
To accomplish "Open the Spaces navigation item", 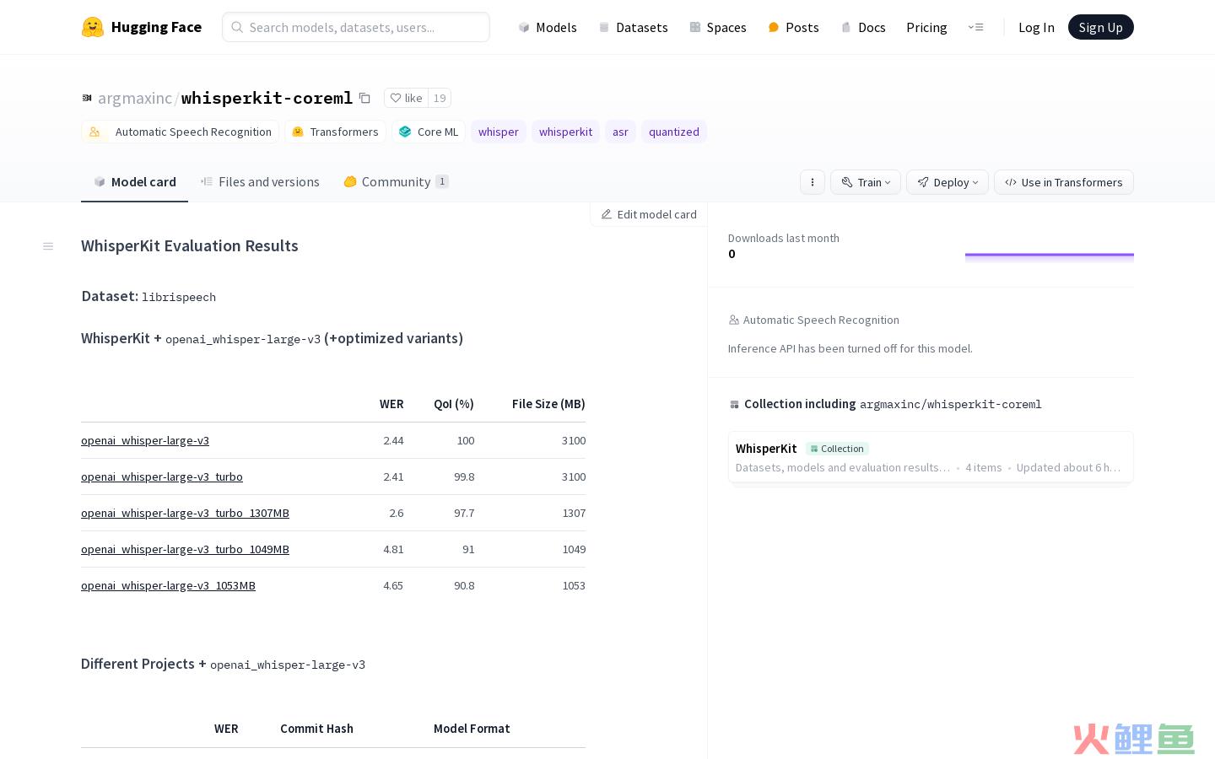I will [x=718, y=27].
